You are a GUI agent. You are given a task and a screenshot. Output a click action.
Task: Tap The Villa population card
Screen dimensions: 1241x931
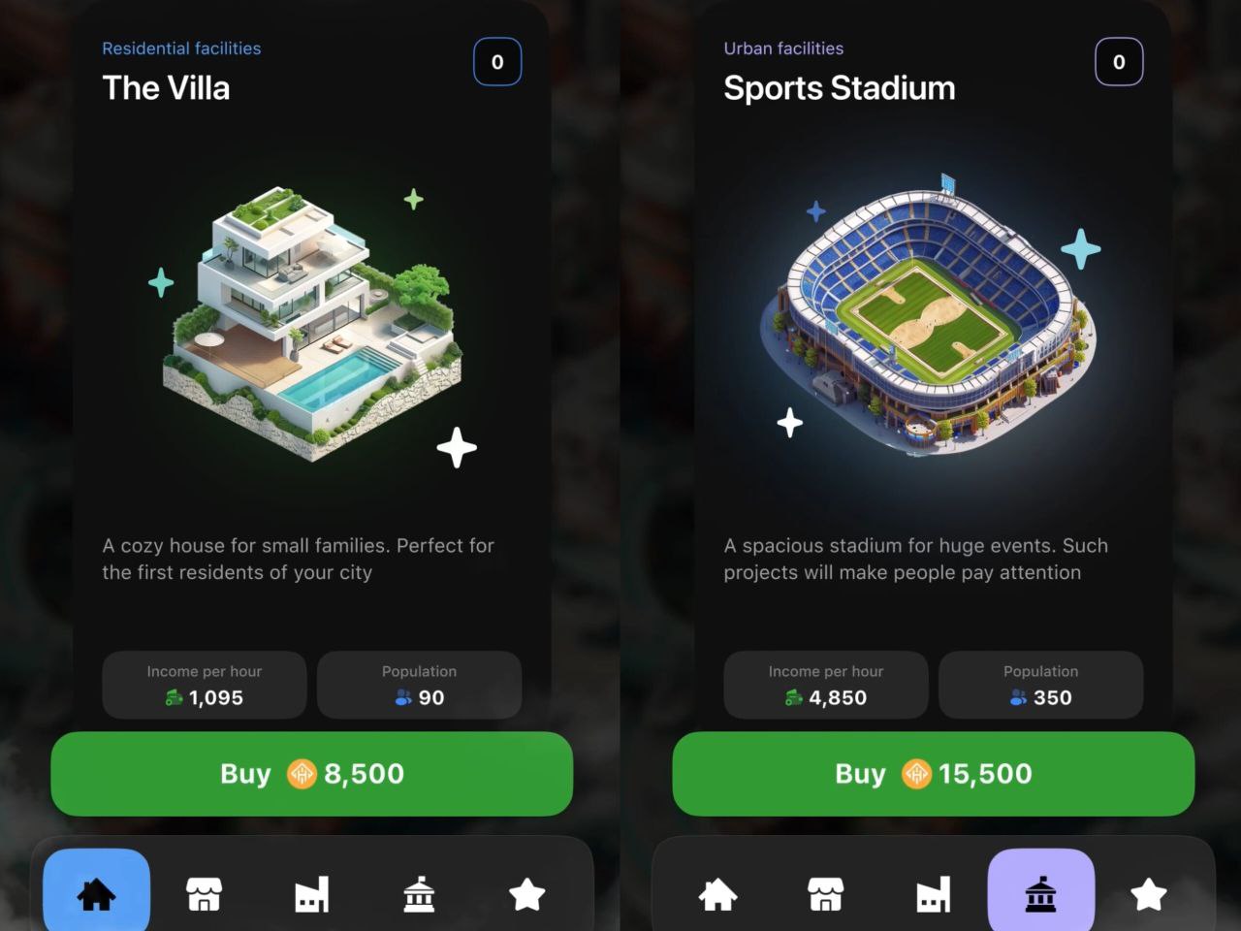pyautogui.click(x=419, y=685)
